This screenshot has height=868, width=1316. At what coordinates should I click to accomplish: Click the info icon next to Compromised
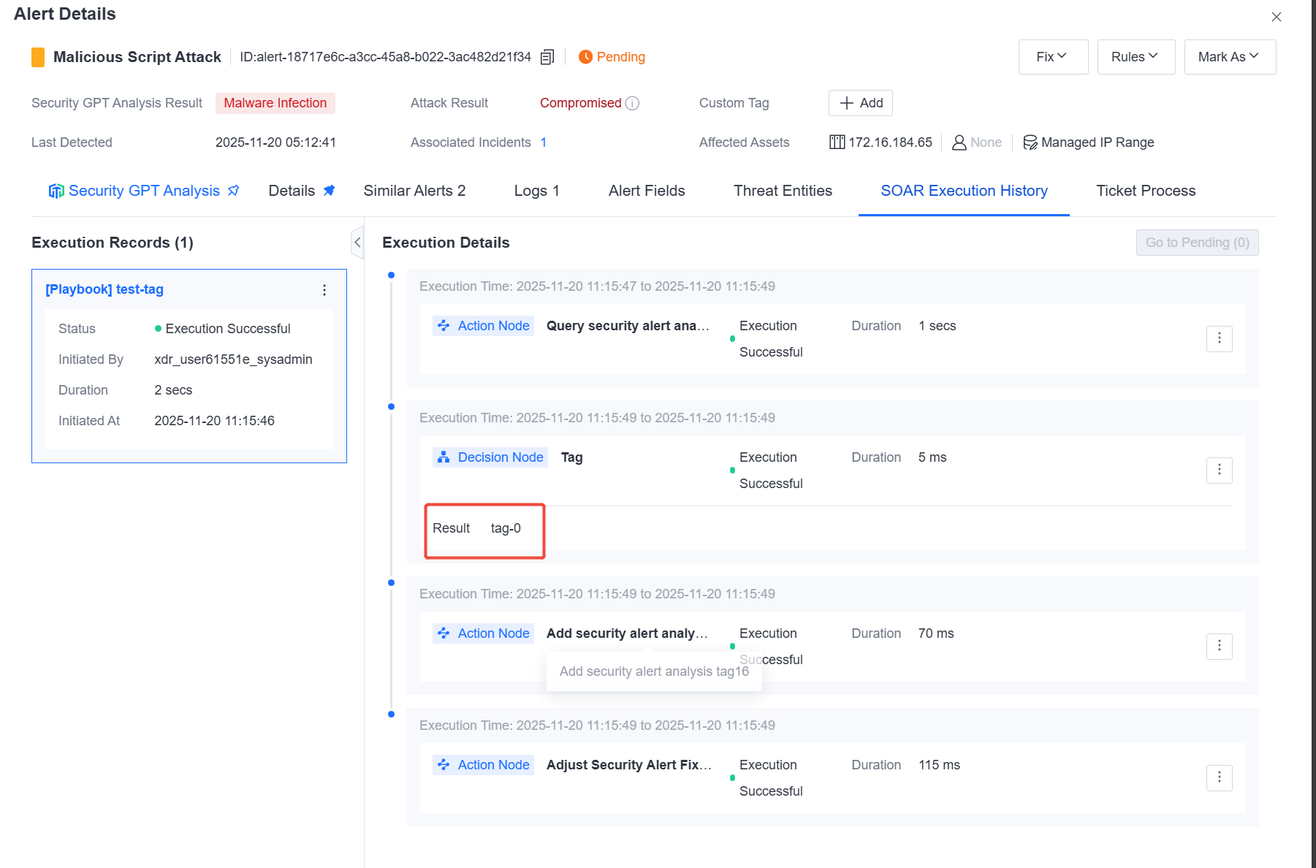tap(633, 103)
